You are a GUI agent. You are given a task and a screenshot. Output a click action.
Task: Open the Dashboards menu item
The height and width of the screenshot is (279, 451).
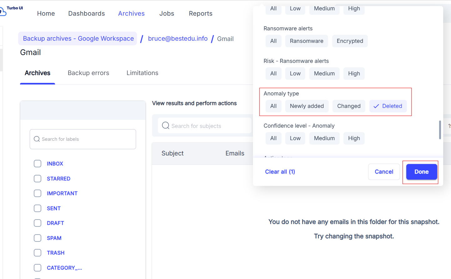87,13
